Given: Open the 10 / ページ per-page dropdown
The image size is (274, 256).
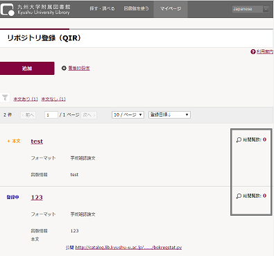Looking at the screenshot, I should 128,114.
